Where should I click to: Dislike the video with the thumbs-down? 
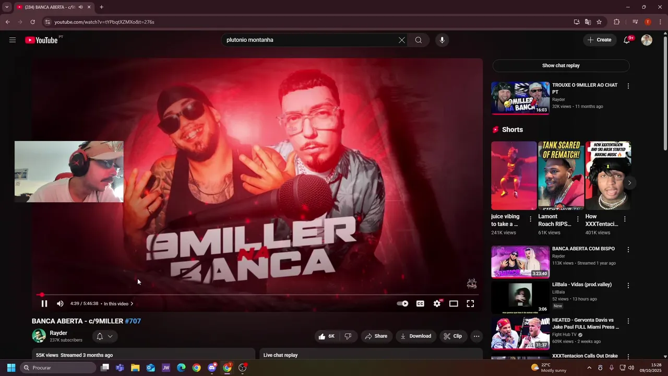[348, 336]
